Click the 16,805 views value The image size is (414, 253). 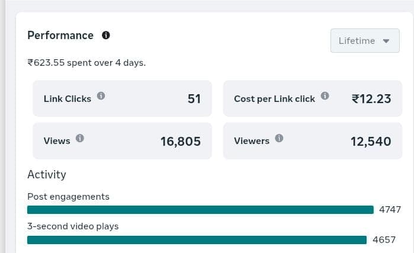click(x=180, y=142)
